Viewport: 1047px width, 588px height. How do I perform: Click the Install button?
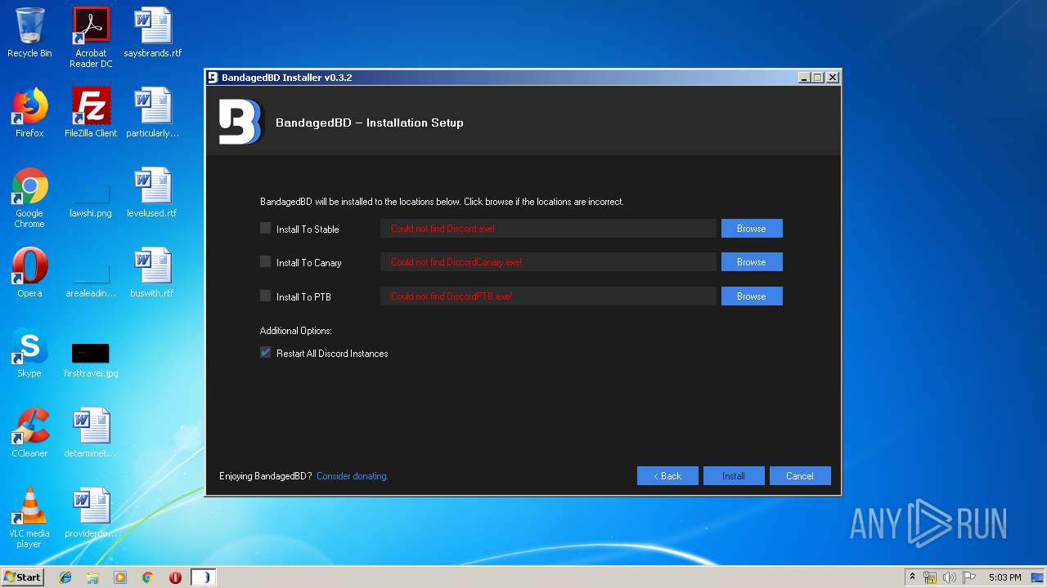tap(734, 476)
